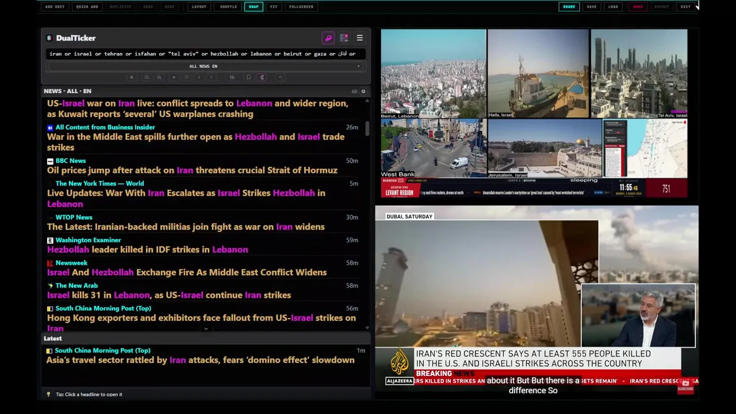Click The New Arab source icon
This screenshot has width=736, height=414.
[x=50, y=286]
